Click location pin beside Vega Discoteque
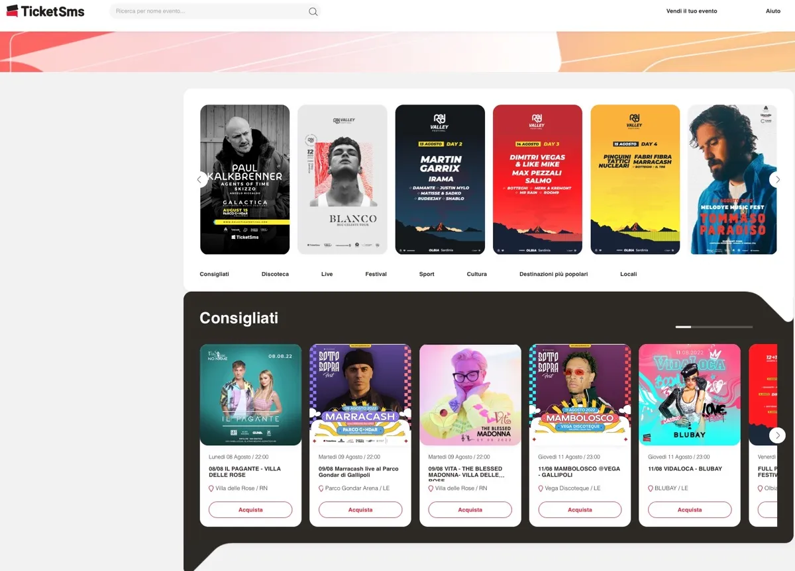The width and height of the screenshot is (795, 571). (541, 488)
